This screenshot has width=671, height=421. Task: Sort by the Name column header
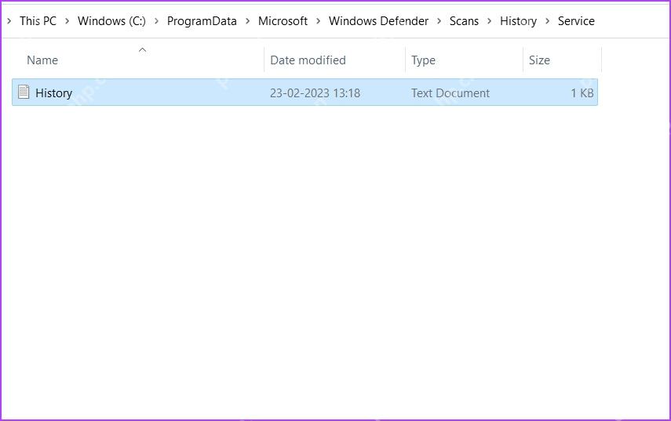coord(42,60)
